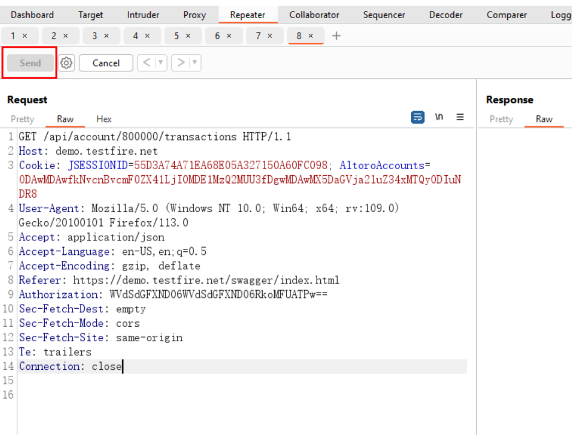Switch request view to Hex
The image size is (572, 435).
pyautogui.click(x=104, y=119)
